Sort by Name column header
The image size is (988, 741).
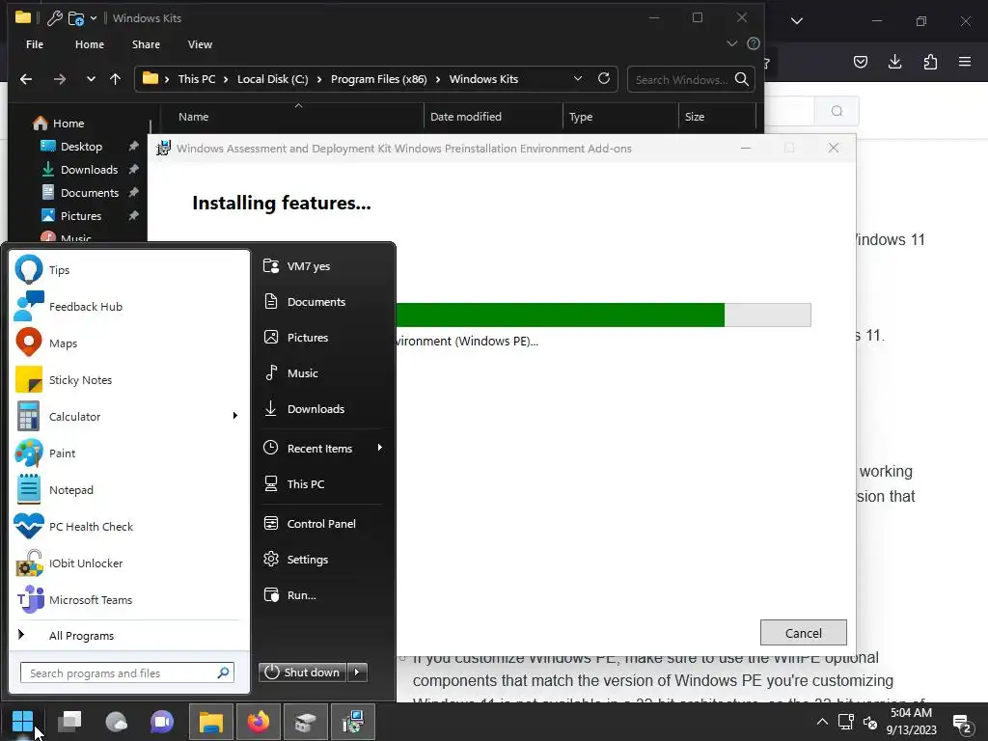point(193,117)
